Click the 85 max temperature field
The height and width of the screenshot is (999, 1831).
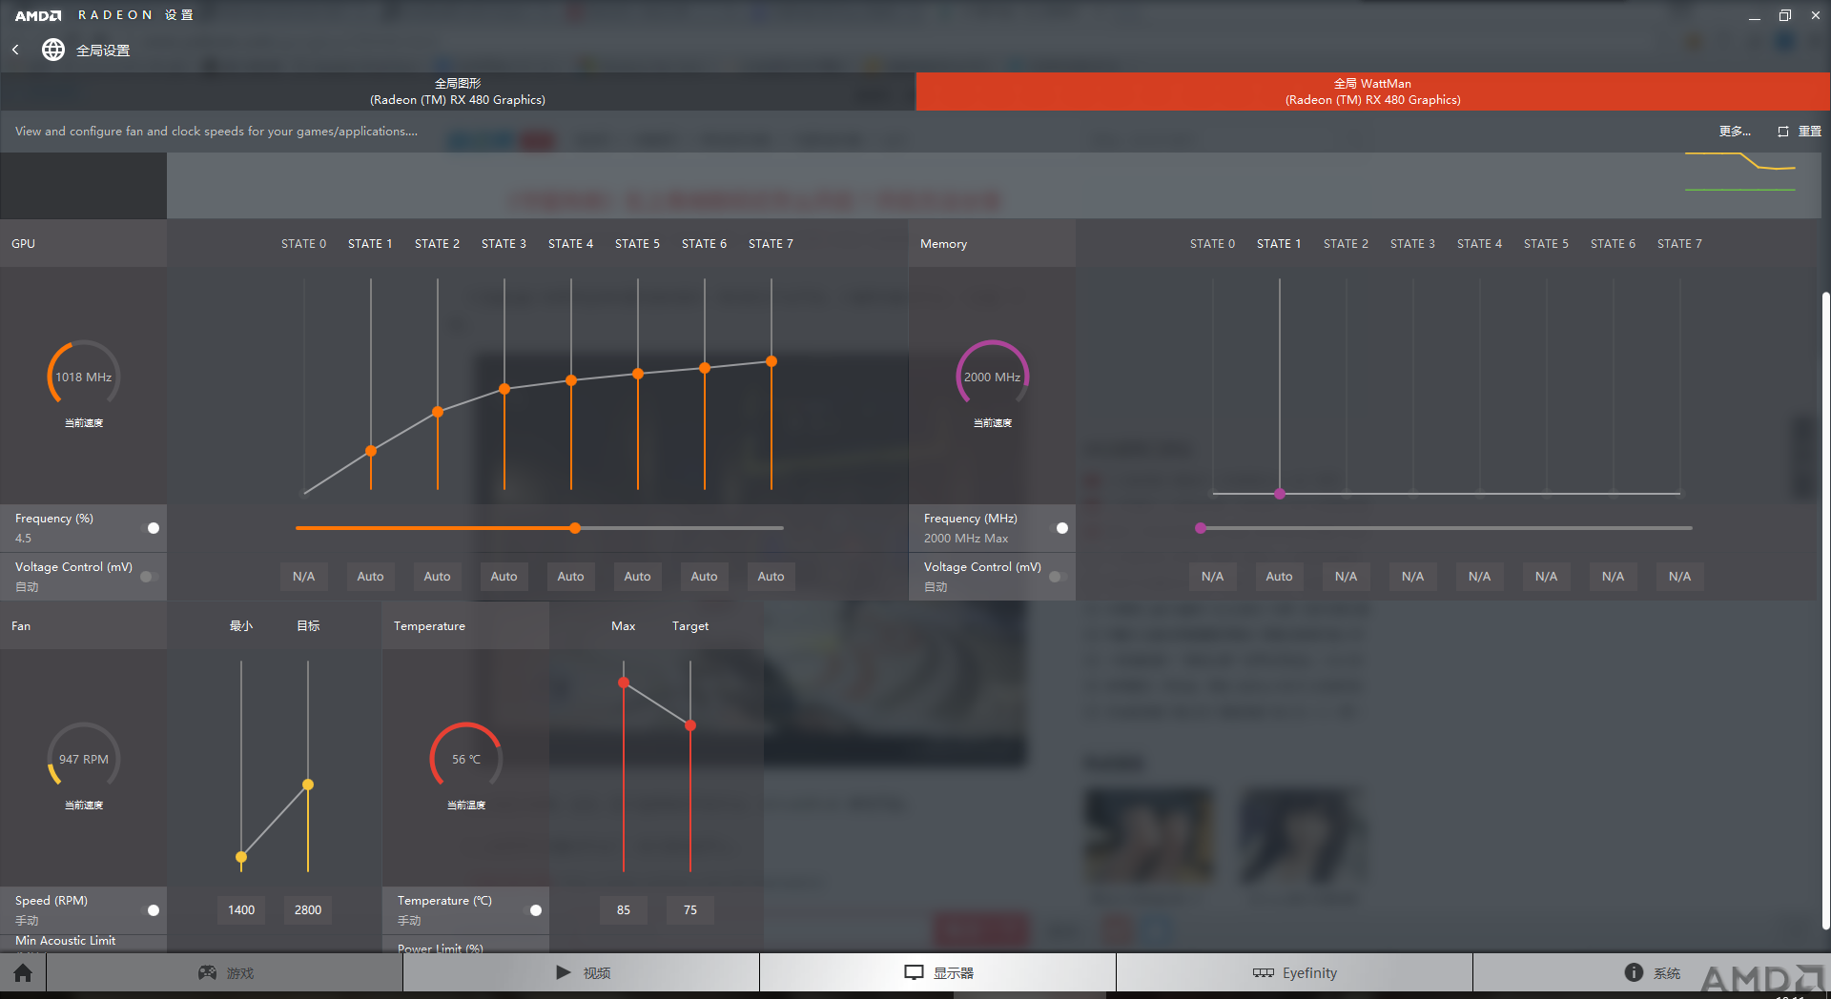[x=624, y=910]
